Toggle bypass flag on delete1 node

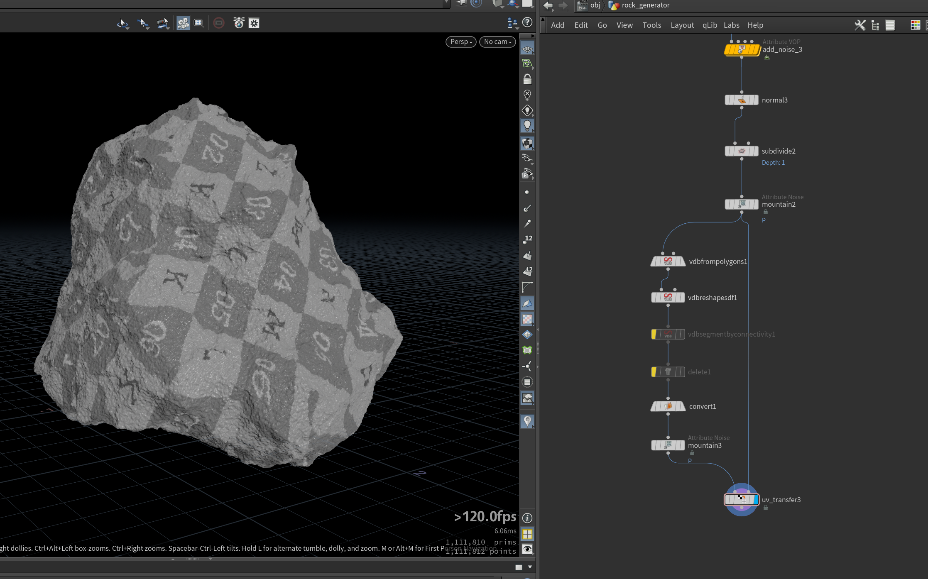coord(654,372)
